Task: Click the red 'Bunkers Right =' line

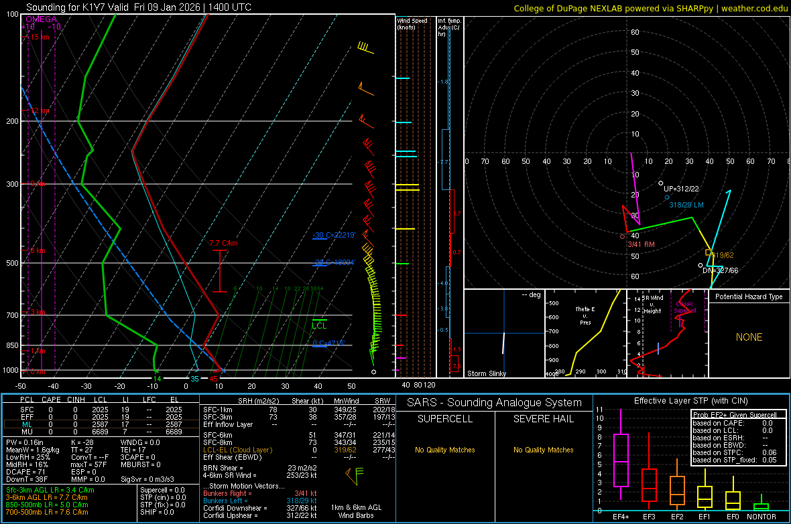Action: [x=260, y=493]
